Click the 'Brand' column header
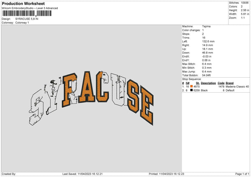 coord(230,83)
